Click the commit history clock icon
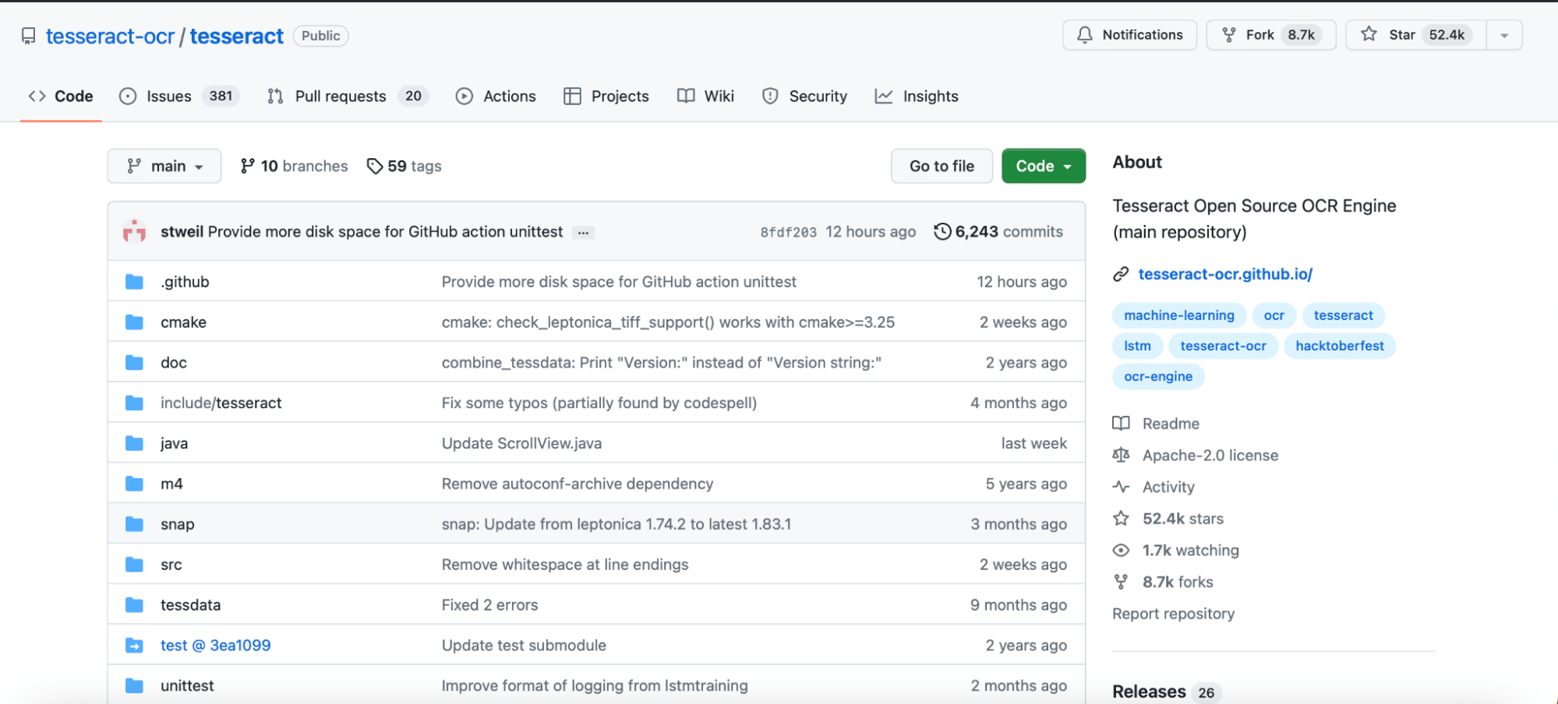 [x=943, y=231]
